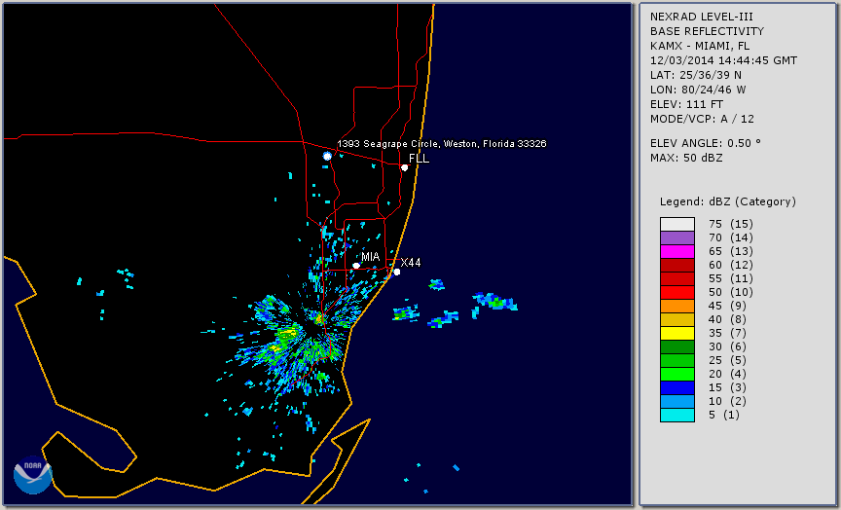The image size is (841, 510).
Task: Click the MIA airport marker dot
Action: coord(356,266)
